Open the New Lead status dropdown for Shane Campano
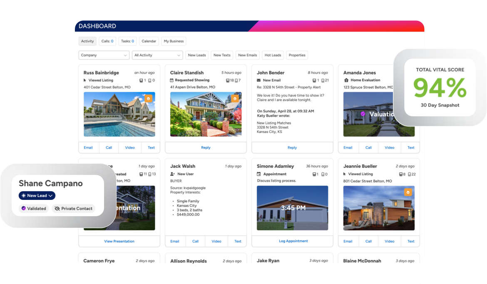The width and height of the screenshot is (487, 284). pyautogui.click(x=37, y=195)
